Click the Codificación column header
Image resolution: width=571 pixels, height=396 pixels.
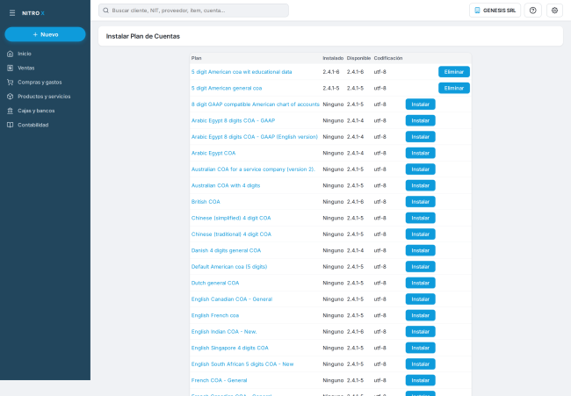pos(388,58)
